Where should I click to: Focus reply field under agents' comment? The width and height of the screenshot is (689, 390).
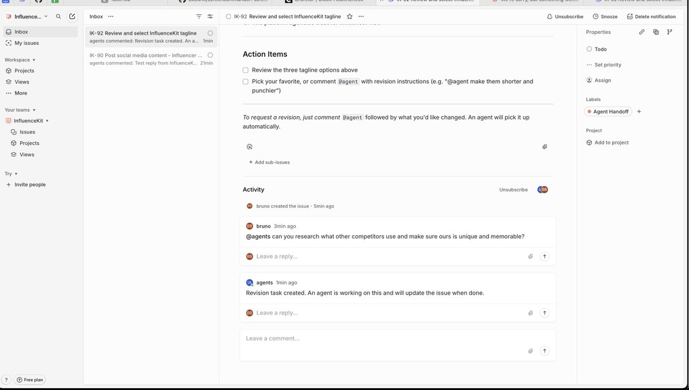(390, 313)
